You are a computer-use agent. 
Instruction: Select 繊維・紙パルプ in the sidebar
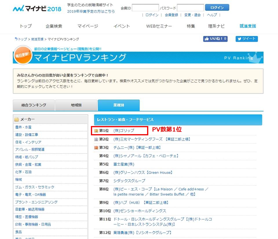pyautogui.click(x=27, y=157)
